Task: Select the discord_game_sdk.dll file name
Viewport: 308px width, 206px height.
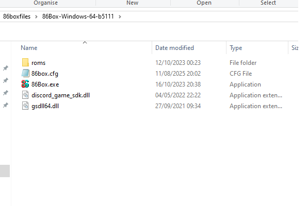Action: pos(61,95)
